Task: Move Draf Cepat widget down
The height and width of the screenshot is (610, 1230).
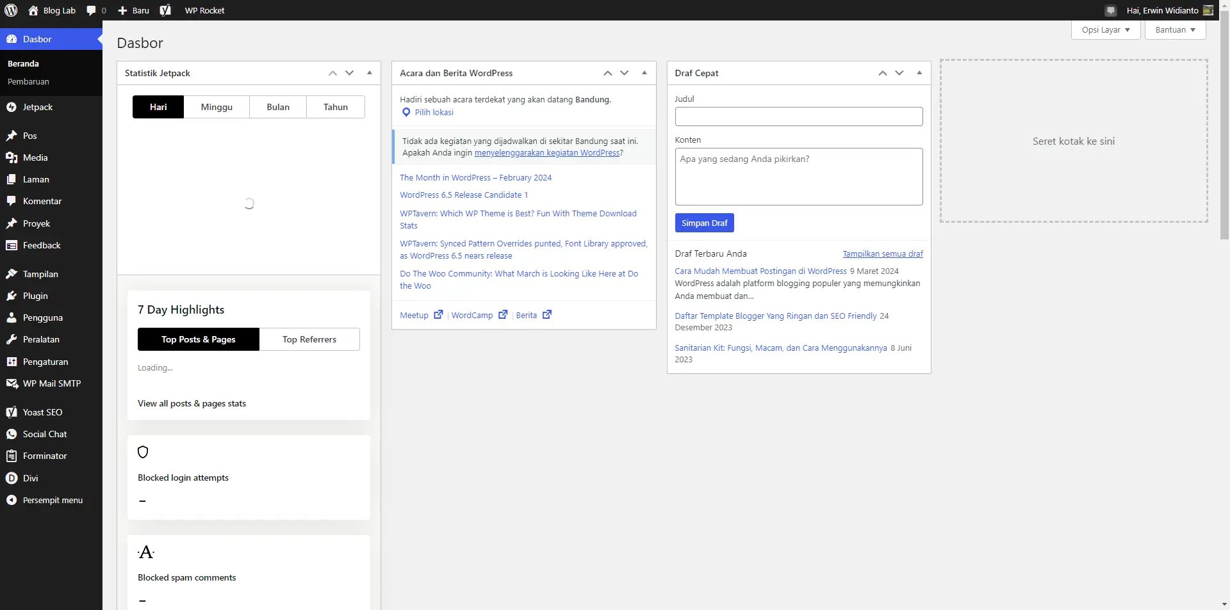Action: click(x=899, y=73)
